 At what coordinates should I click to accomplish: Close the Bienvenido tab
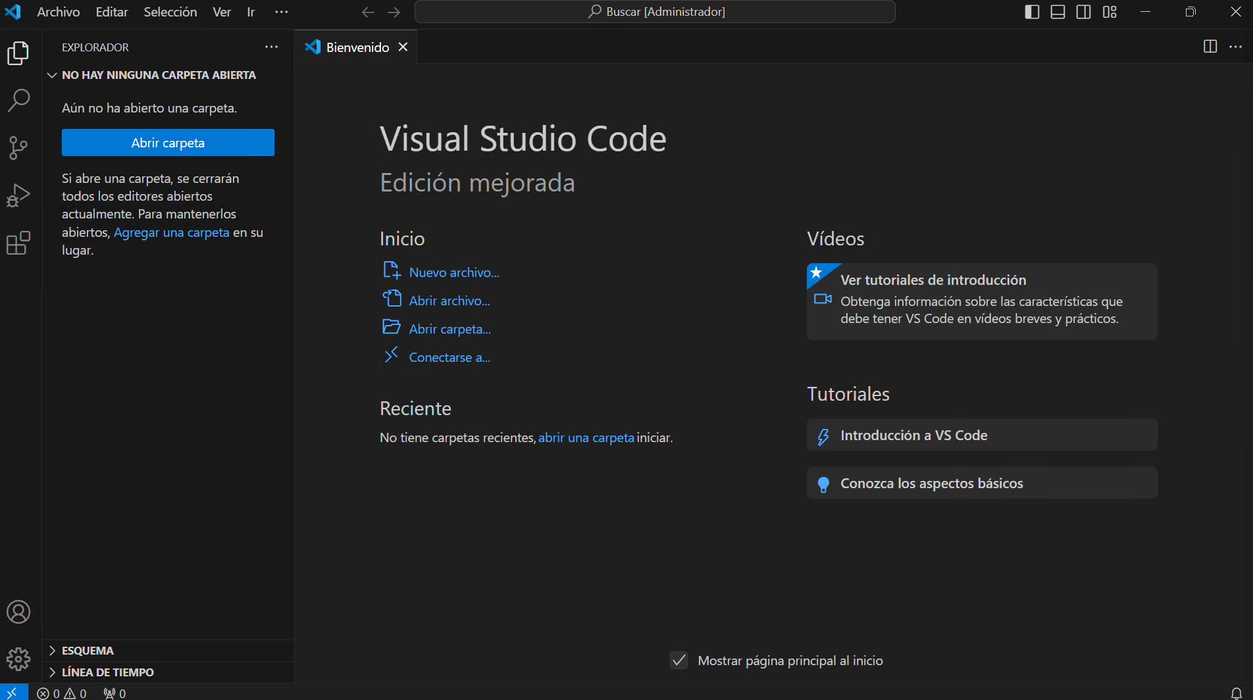pos(403,47)
